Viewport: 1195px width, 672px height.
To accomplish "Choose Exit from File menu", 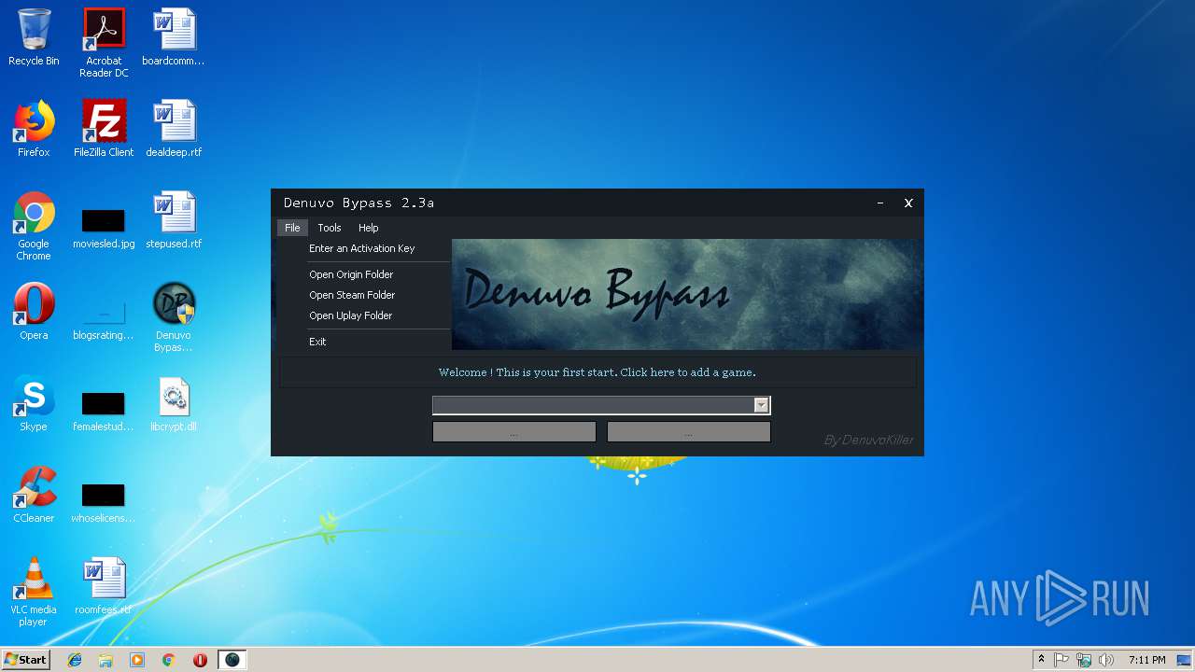I will point(317,342).
